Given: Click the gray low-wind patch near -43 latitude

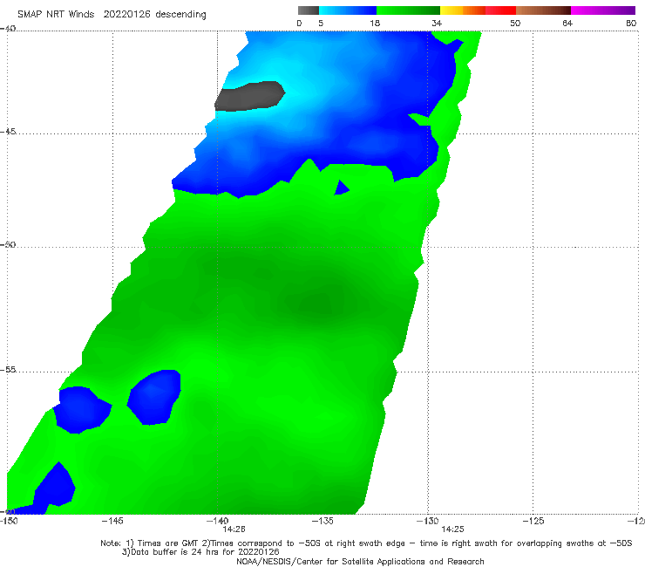Looking at the screenshot, I should [x=249, y=96].
